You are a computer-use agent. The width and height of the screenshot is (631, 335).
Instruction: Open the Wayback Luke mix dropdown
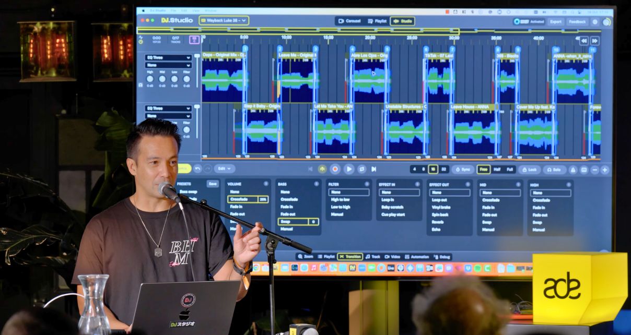coord(224,20)
